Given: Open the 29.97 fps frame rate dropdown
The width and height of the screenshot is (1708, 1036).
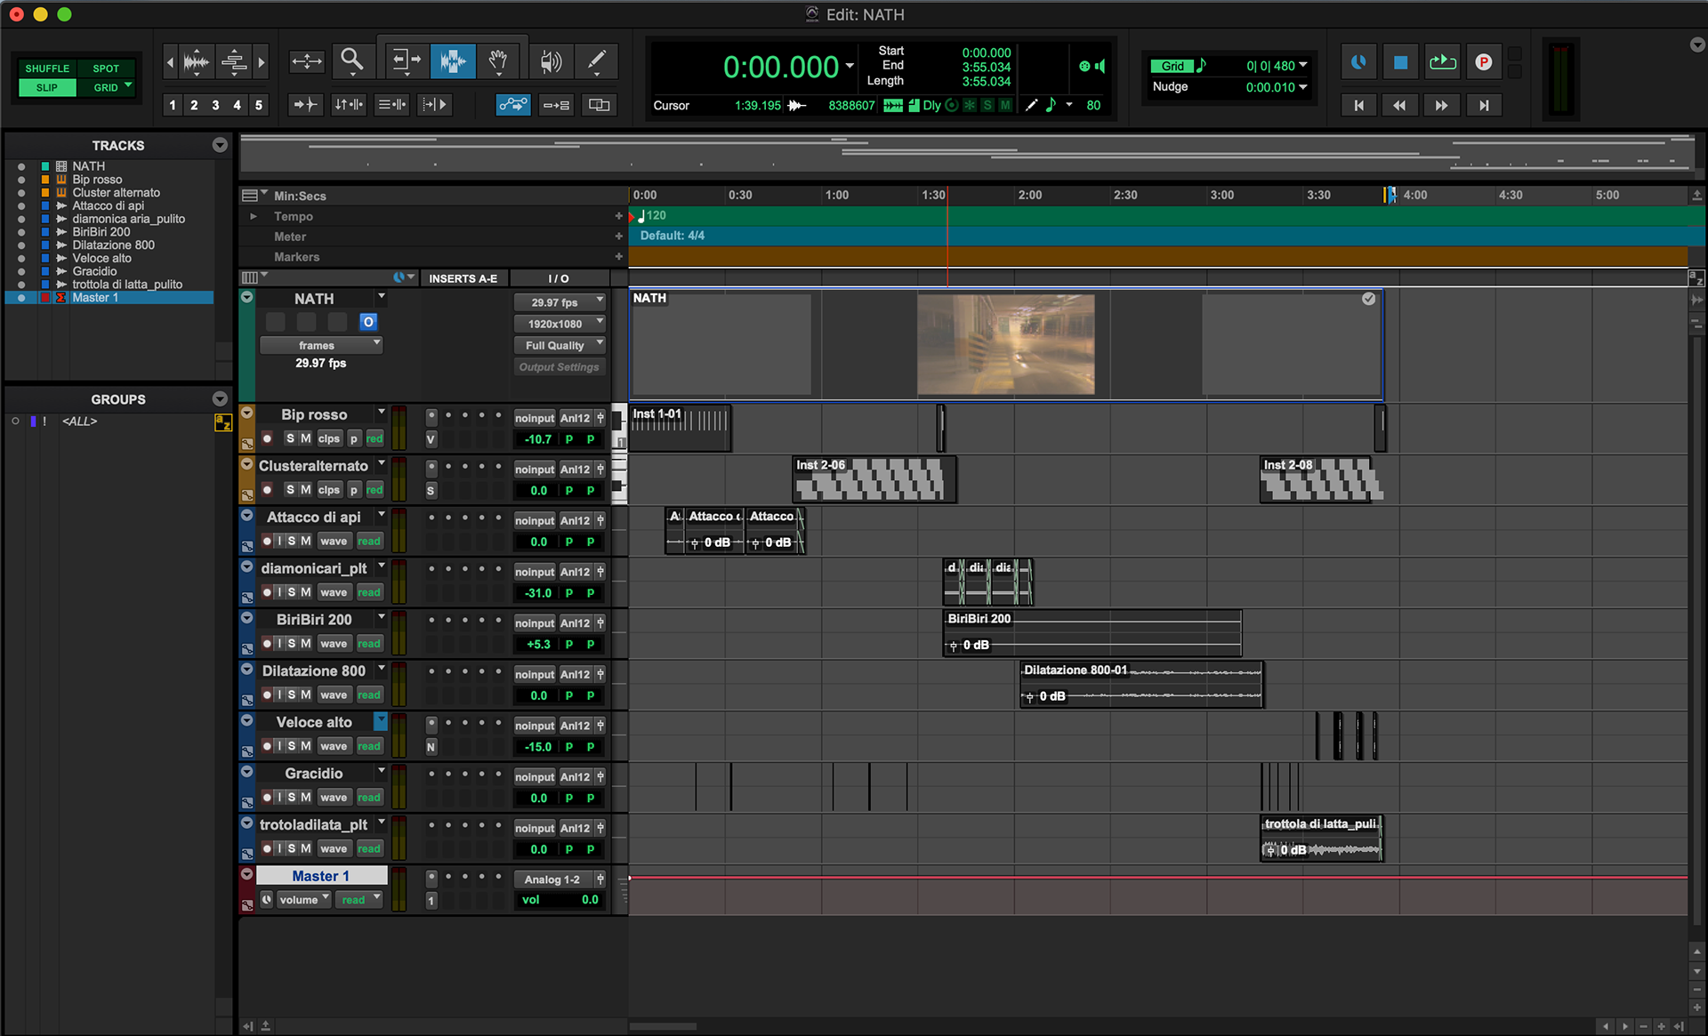Looking at the screenshot, I should (x=560, y=302).
